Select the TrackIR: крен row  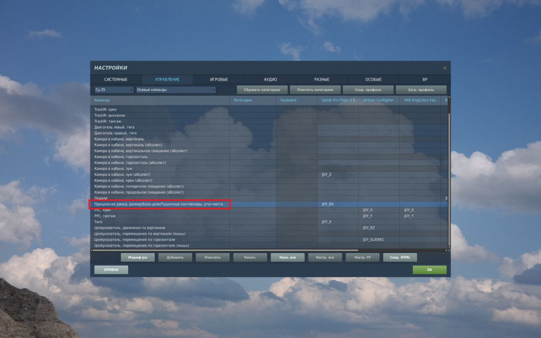(x=269, y=109)
